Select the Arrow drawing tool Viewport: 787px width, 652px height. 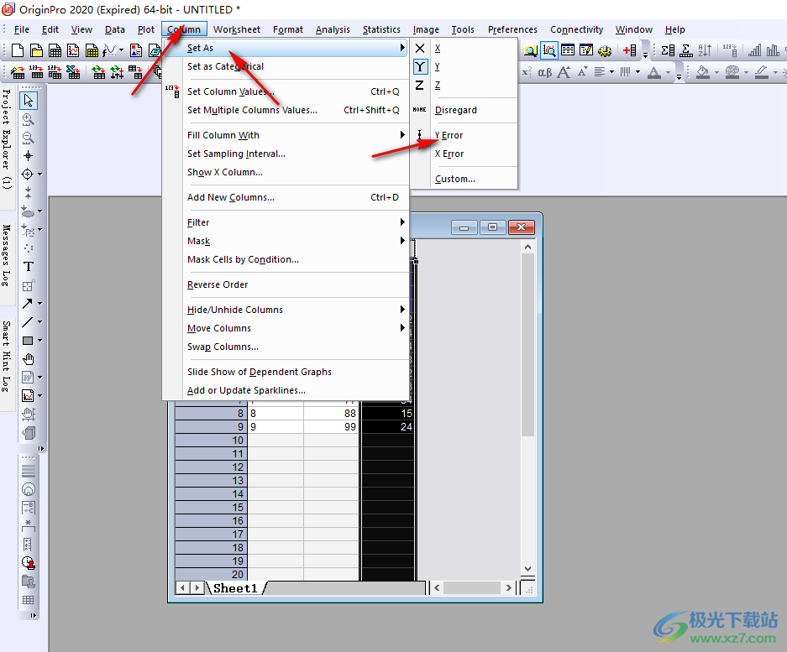coord(28,304)
